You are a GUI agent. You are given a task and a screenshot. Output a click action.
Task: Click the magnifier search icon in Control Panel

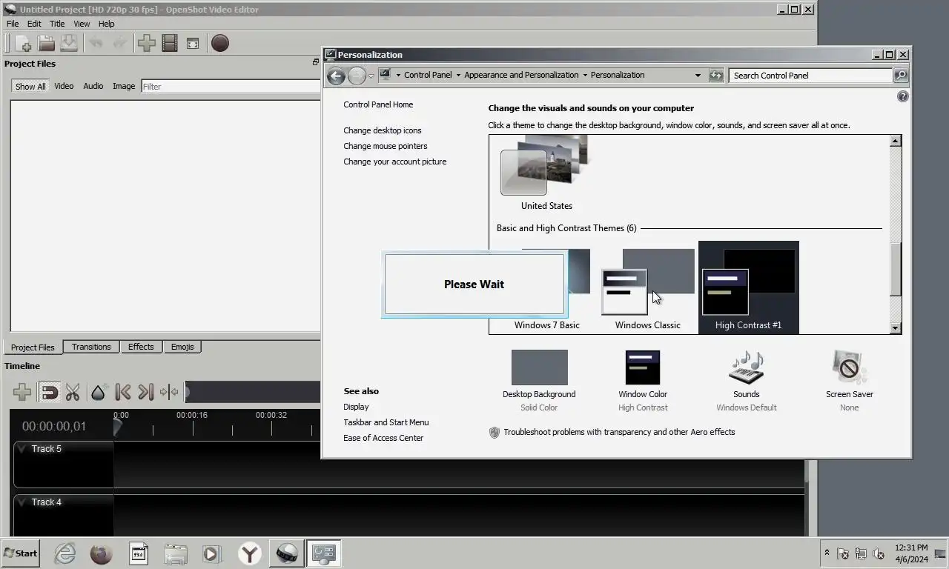tap(901, 75)
